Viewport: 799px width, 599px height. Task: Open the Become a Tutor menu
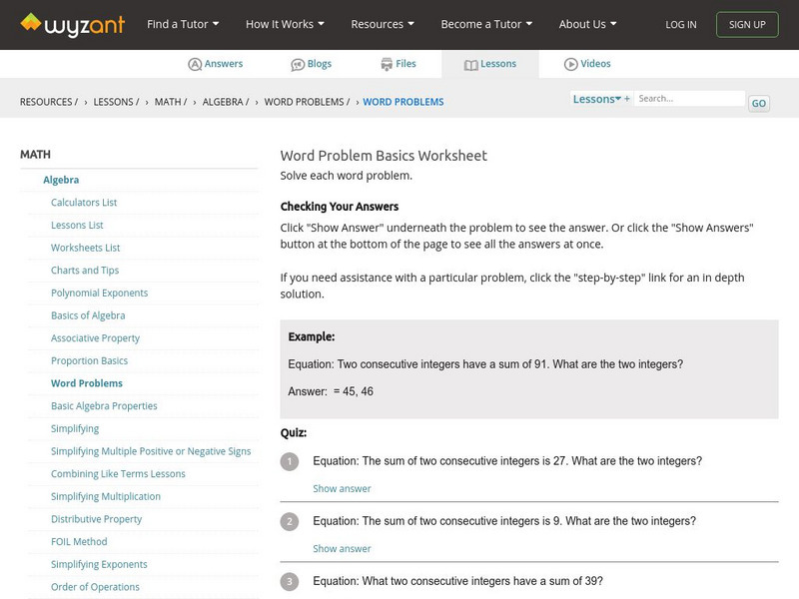pyautogui.click(x=486, y=24)
